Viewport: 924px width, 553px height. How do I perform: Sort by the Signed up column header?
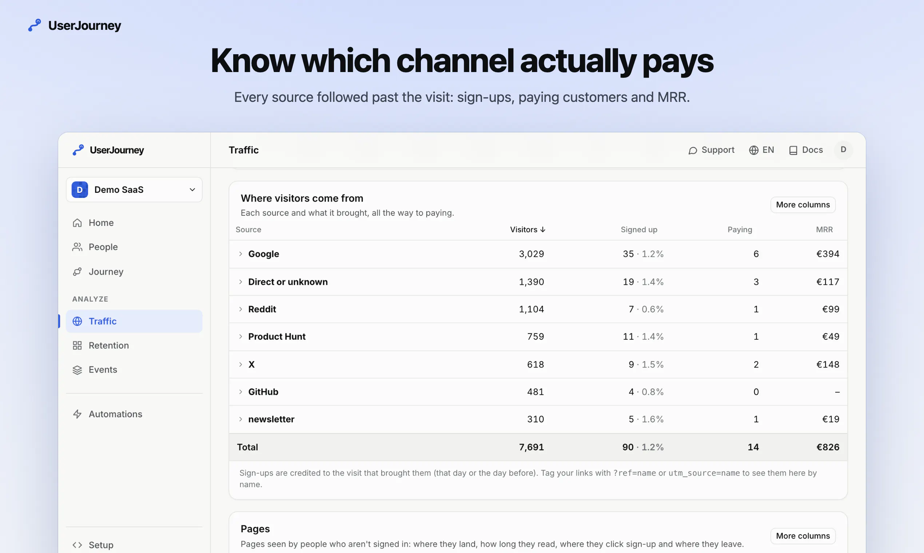[639, 230]
